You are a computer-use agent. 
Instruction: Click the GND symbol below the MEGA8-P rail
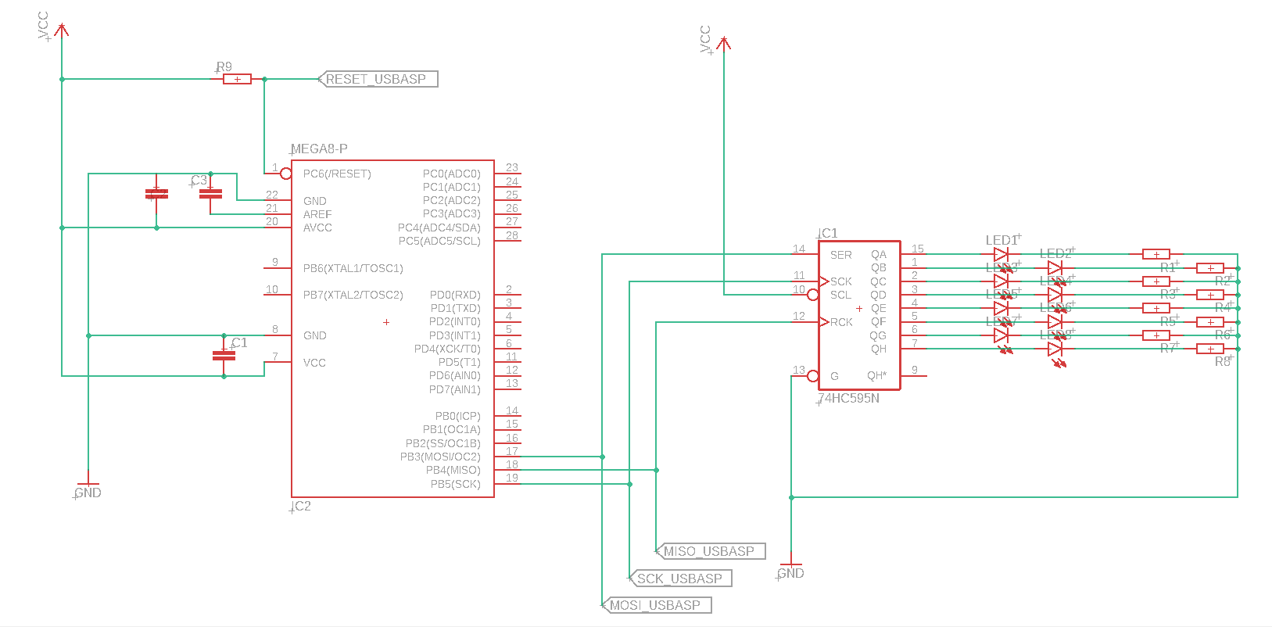[x=88, y=478]
